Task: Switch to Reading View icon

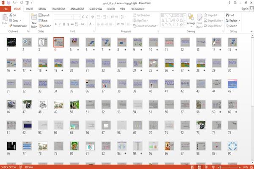Action: [x=206, y=167]
